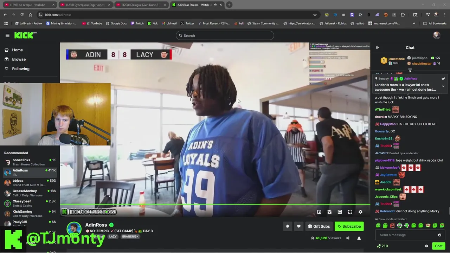The width and height of the screenshot is (450, 253).
Task: Open video player settings gear
Action: pyautogui.click(x=360, y=212)
